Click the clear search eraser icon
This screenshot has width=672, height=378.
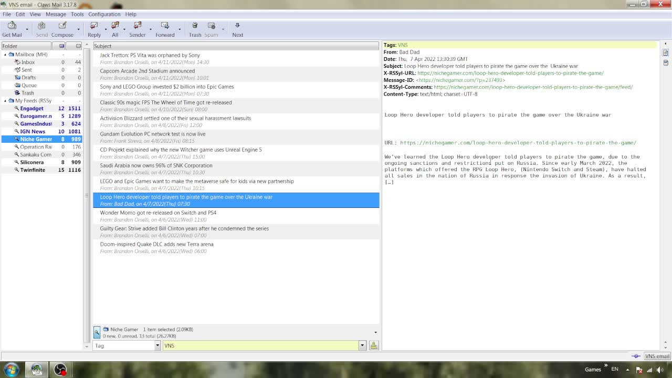click(373, 345)
